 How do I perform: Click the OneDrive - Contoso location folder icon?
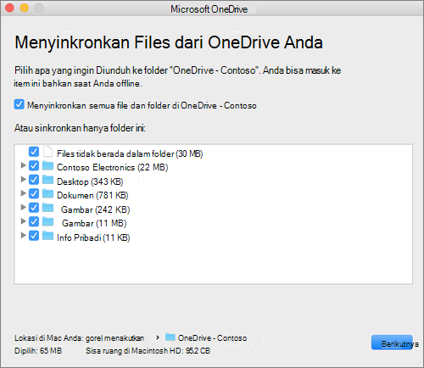pyautogui.click(x=170, y=337)
